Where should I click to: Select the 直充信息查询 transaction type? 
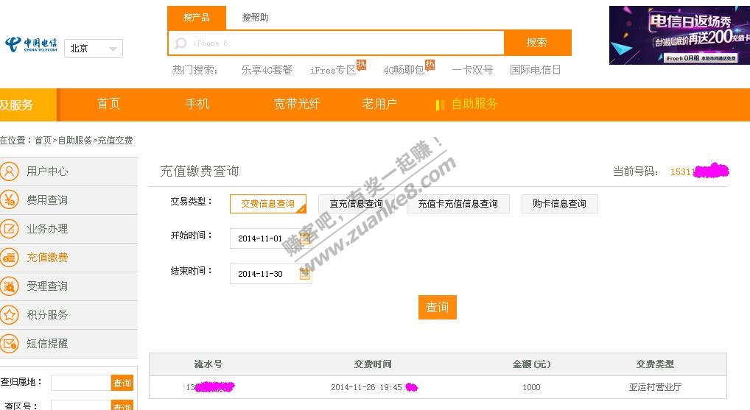pyautogui.click(x=357, y=204)
